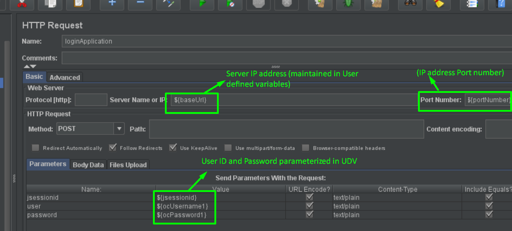
Task: Click the URL Encode? column header
Action: pos(310,189)
